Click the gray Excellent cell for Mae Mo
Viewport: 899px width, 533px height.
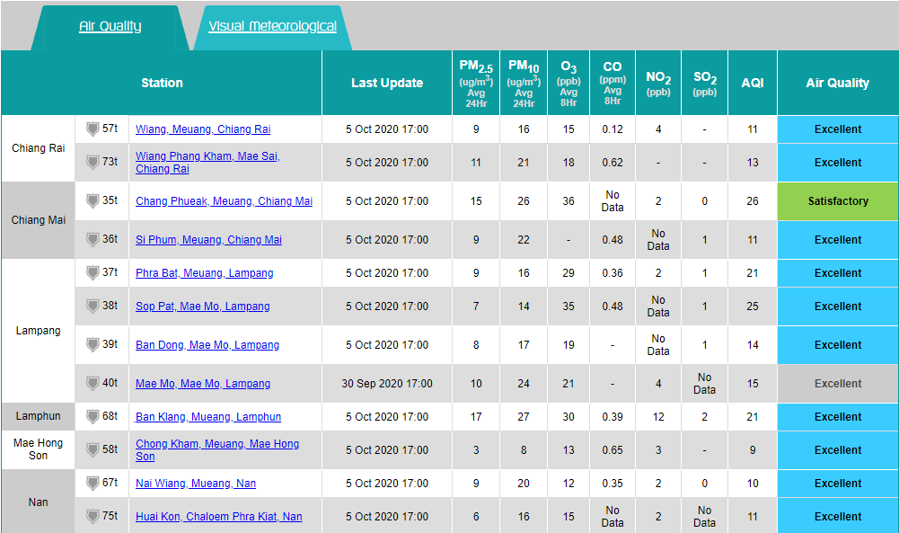pos(838,383)
